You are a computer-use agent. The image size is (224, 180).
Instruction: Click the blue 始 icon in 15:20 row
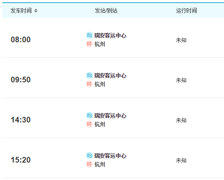(89, 156)
